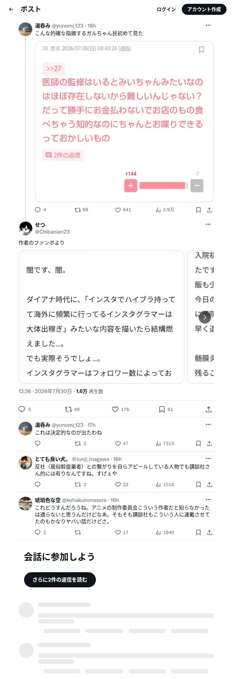Bookmark the 琥珀色な空 reply

pos(198,532)
